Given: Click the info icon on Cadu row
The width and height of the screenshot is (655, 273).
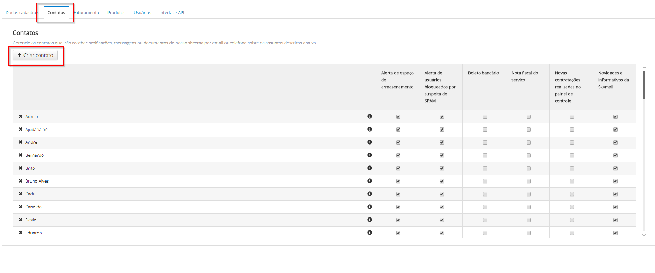Looking at the screenshot, I should 369,194.
